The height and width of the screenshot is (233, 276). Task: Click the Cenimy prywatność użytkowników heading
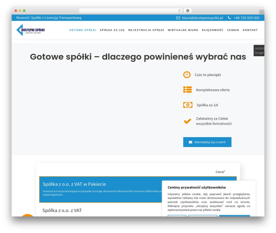point(197,187)
